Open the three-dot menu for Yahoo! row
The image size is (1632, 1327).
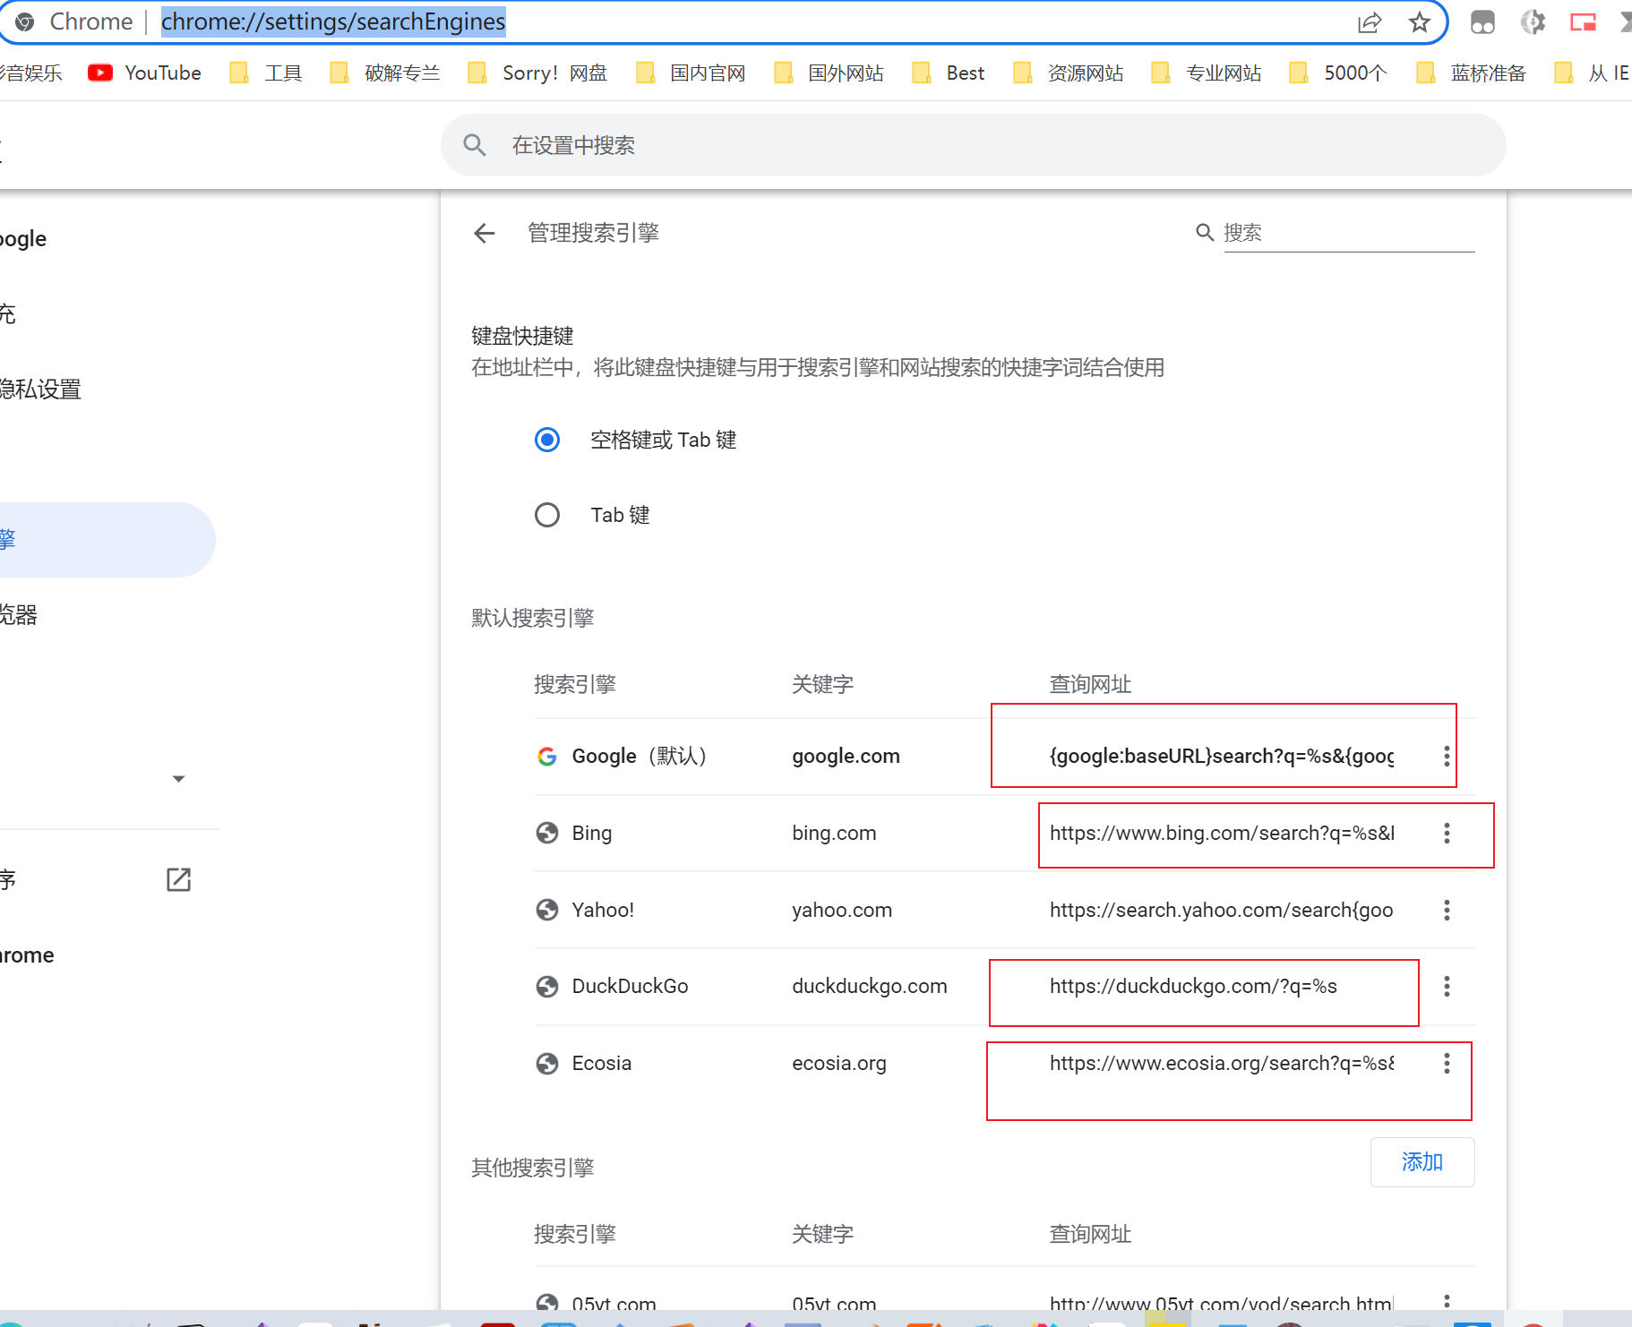coord(1447,911)
